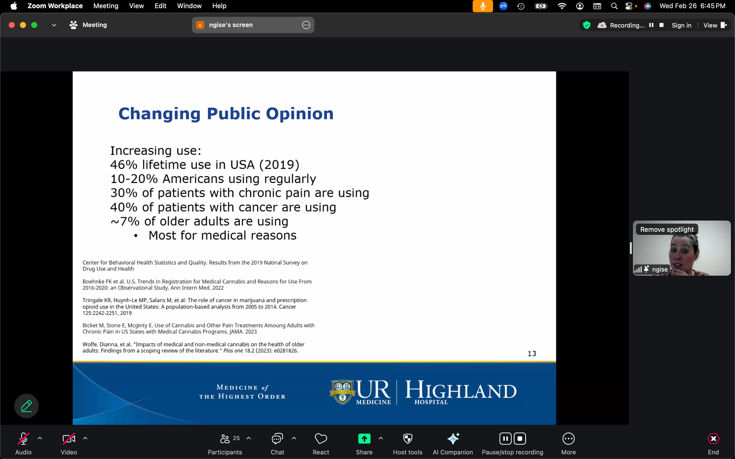Open Host tools shield icon
The height and width of the screenshot is (459, 735).
tap(408, 439)
